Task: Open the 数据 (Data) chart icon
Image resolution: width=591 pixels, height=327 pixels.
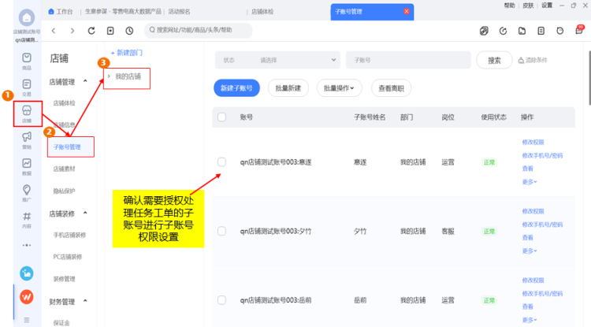Action: click(x=27, y=166)
